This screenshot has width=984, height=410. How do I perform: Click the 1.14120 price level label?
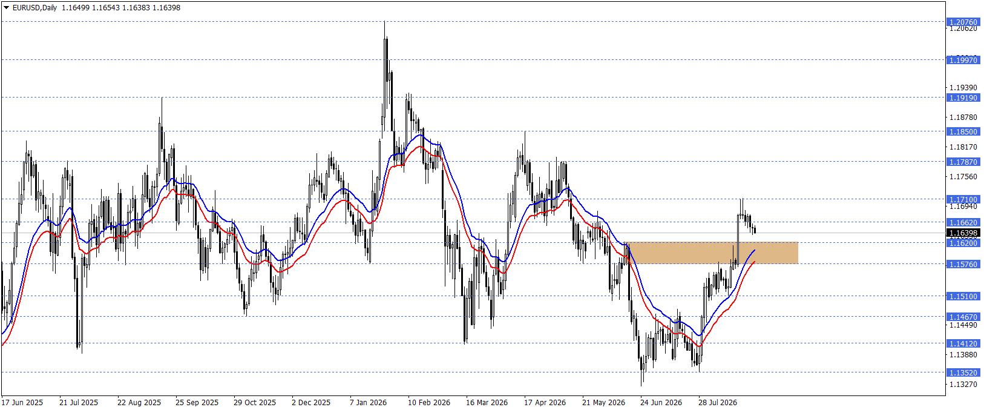tap(963, 343)
